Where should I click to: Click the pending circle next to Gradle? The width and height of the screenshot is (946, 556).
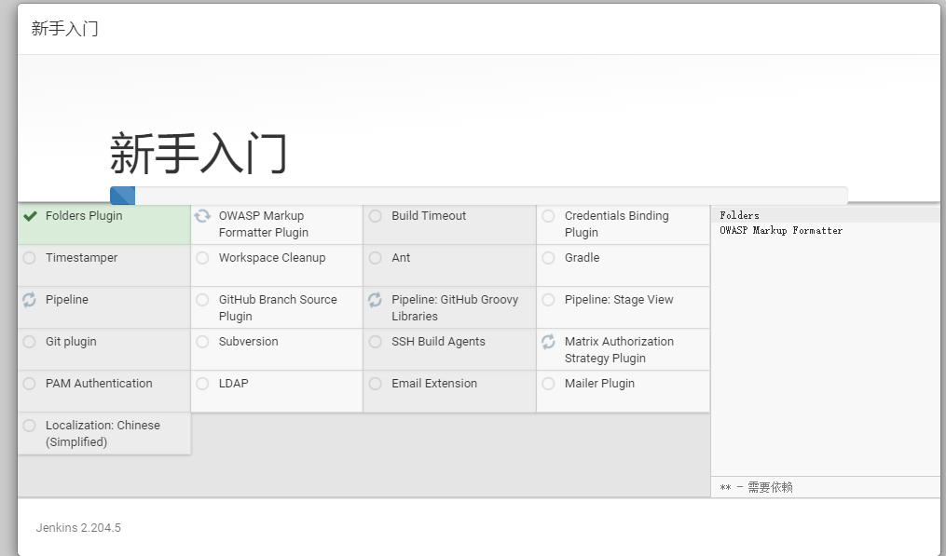coord(548,258)
